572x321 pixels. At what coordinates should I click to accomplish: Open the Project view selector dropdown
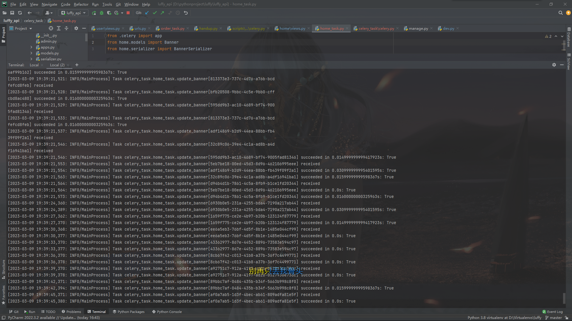[21, 28]
